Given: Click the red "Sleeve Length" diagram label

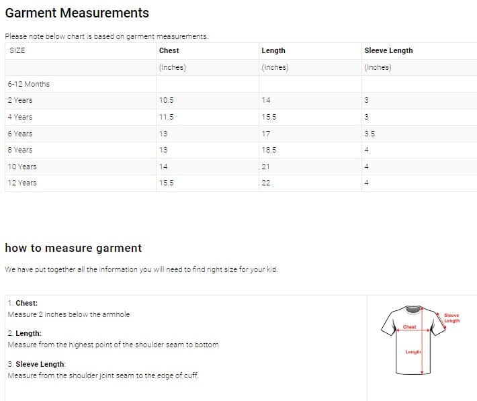Looking at the screenshot, I should click(451, 318).
